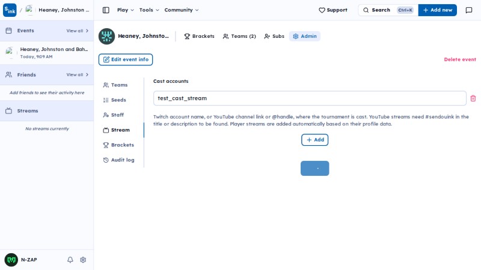Click the N-ZAP user avatar
The height and width of the screenshot is (270, 481).
[x=11, y=260]
